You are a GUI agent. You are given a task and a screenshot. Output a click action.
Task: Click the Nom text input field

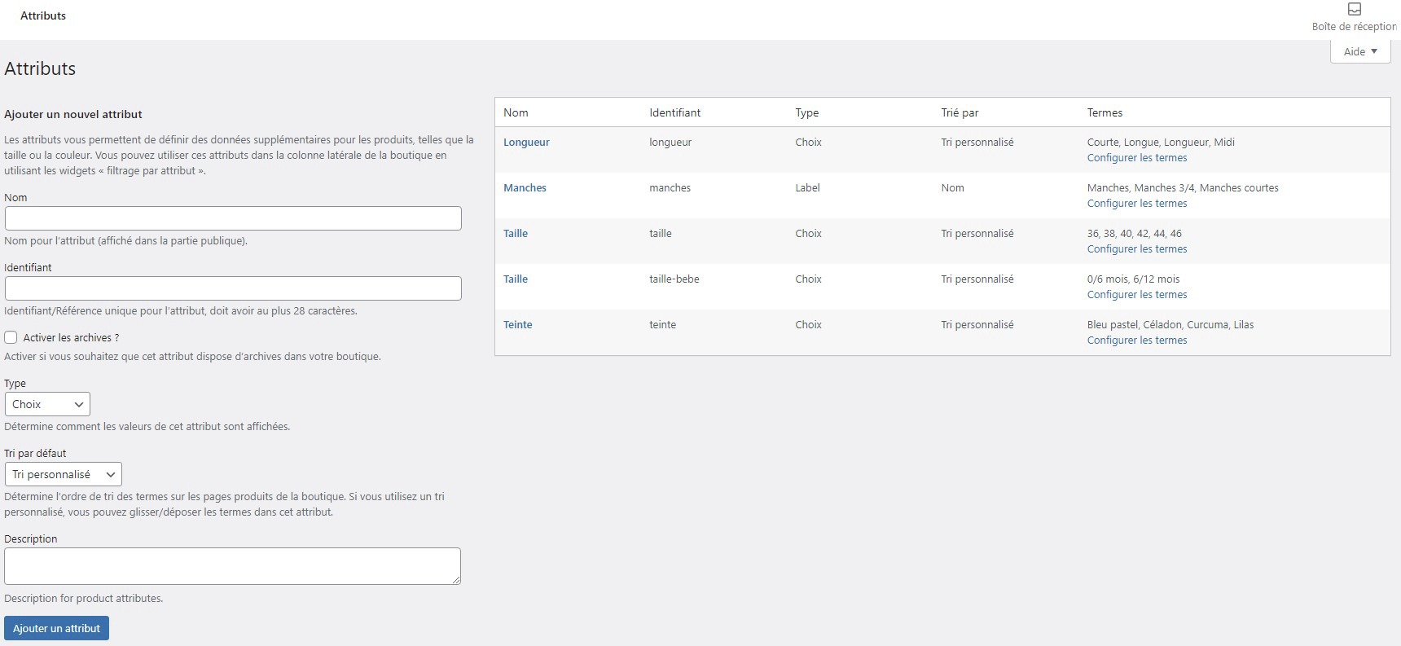[x=233, y=218]
